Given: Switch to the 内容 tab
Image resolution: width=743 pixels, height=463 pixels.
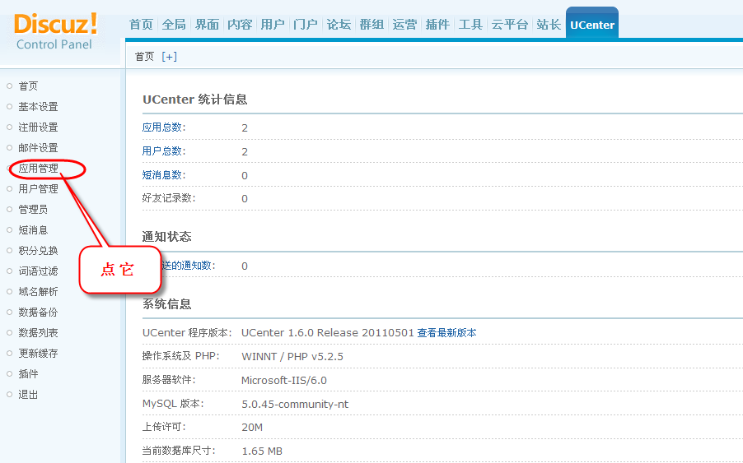Looking at the screenshot, I should (x=240, y=25).
